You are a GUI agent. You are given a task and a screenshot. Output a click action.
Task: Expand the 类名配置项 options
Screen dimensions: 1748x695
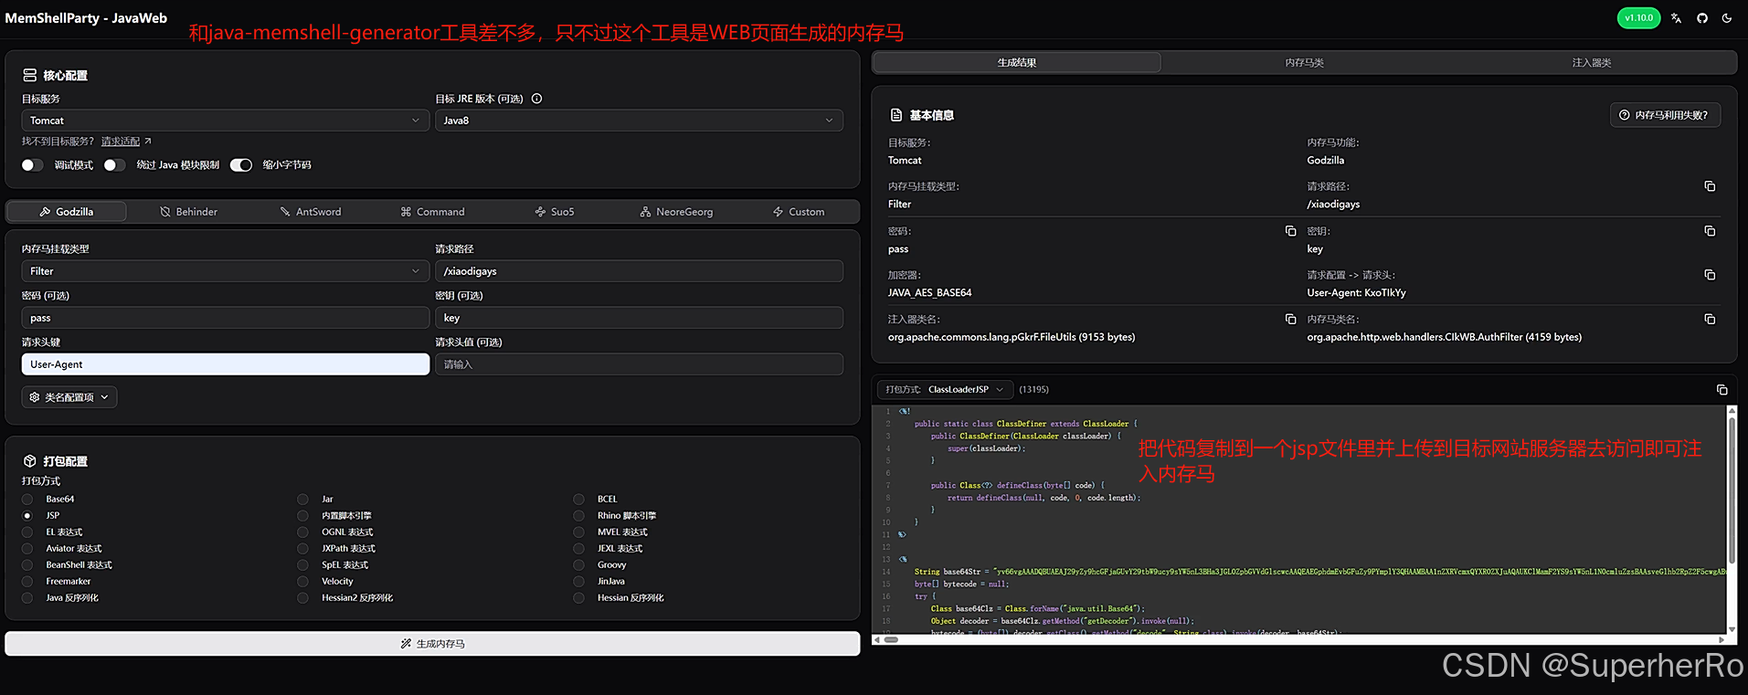pos(69,397)
